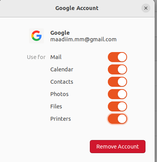Turn off the Printers switch
The height and width of the screenshot is (162, 157).
pos(117,119)
